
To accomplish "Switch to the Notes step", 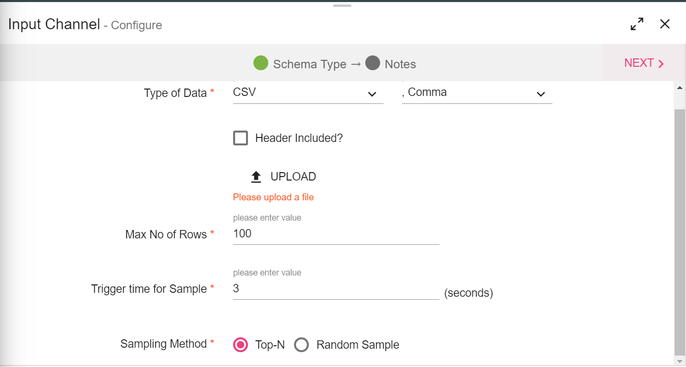I will click(x=400, y=64).
